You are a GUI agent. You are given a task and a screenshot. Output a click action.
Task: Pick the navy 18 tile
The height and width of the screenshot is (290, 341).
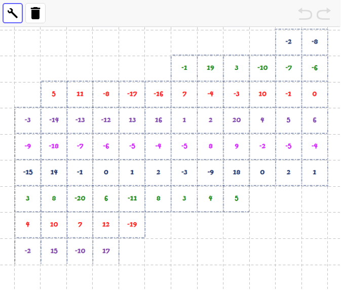click(237, 172)
